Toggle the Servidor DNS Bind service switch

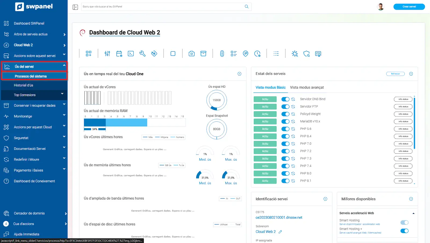285,99
